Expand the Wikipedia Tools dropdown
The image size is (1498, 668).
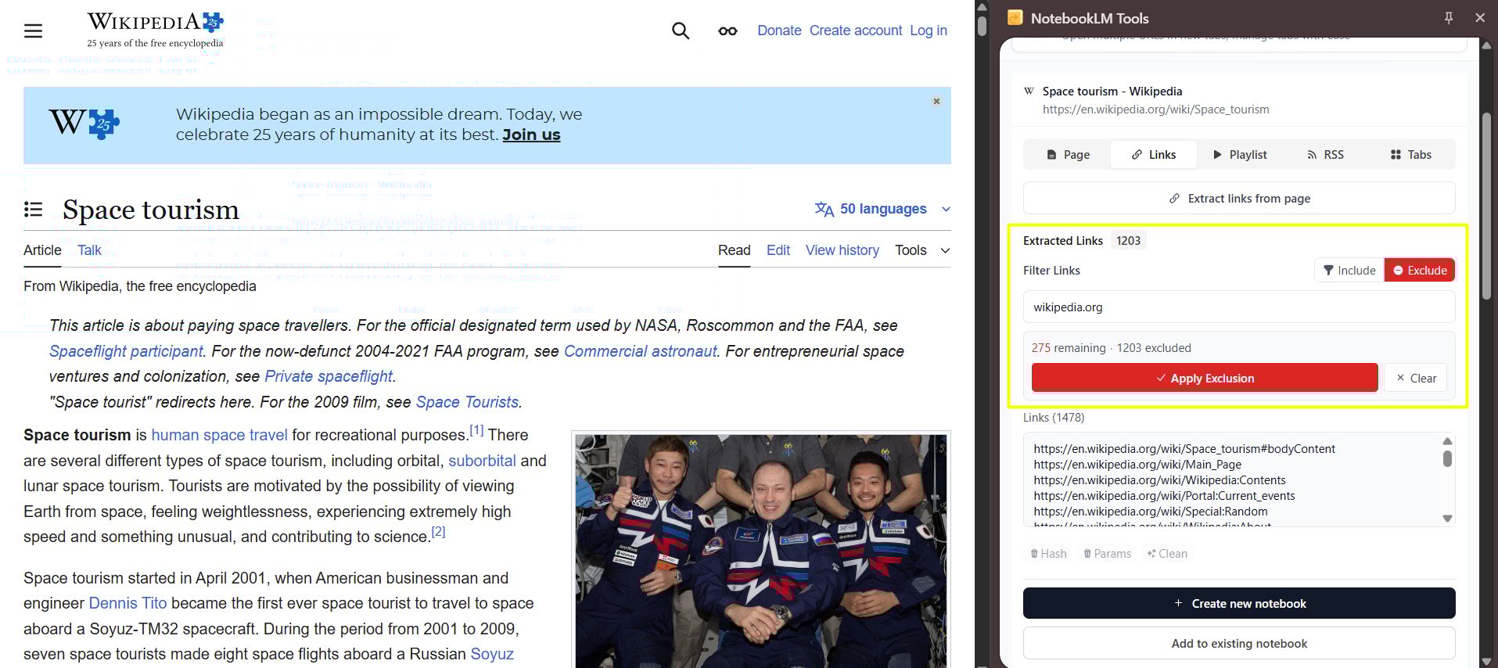[923, 250]
